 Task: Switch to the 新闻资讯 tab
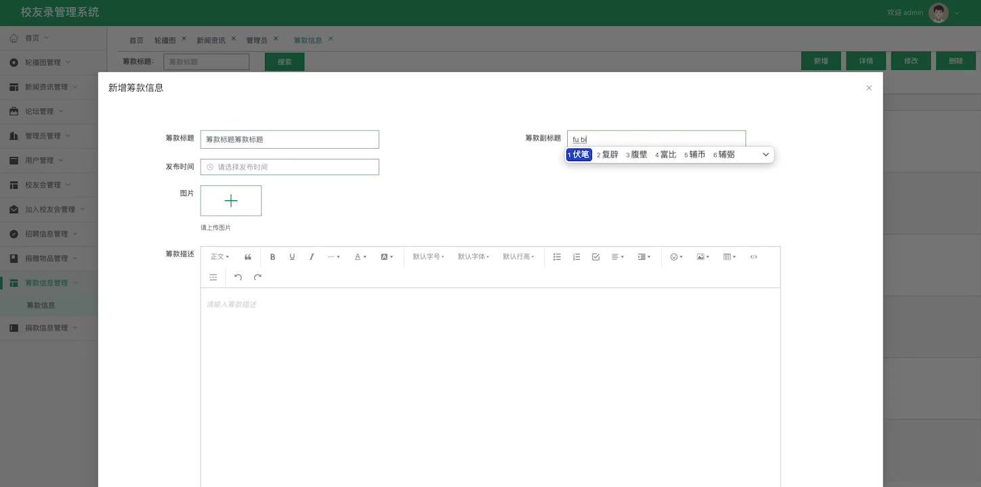[211, 41]
